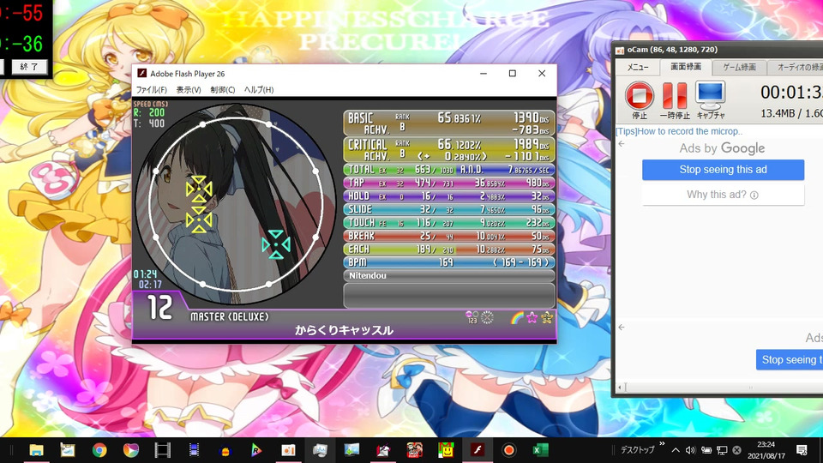Image resolution: width=823 pixels, height=463 pixels.
Task: Pause recording with oCam pause button
Action: (675, 96)
